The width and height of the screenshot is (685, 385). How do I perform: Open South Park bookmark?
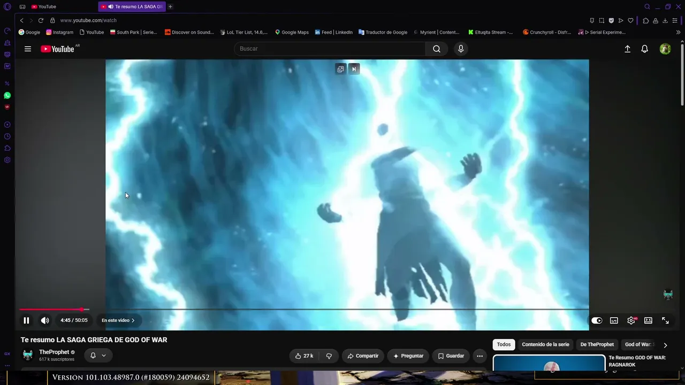pos(133,32)
